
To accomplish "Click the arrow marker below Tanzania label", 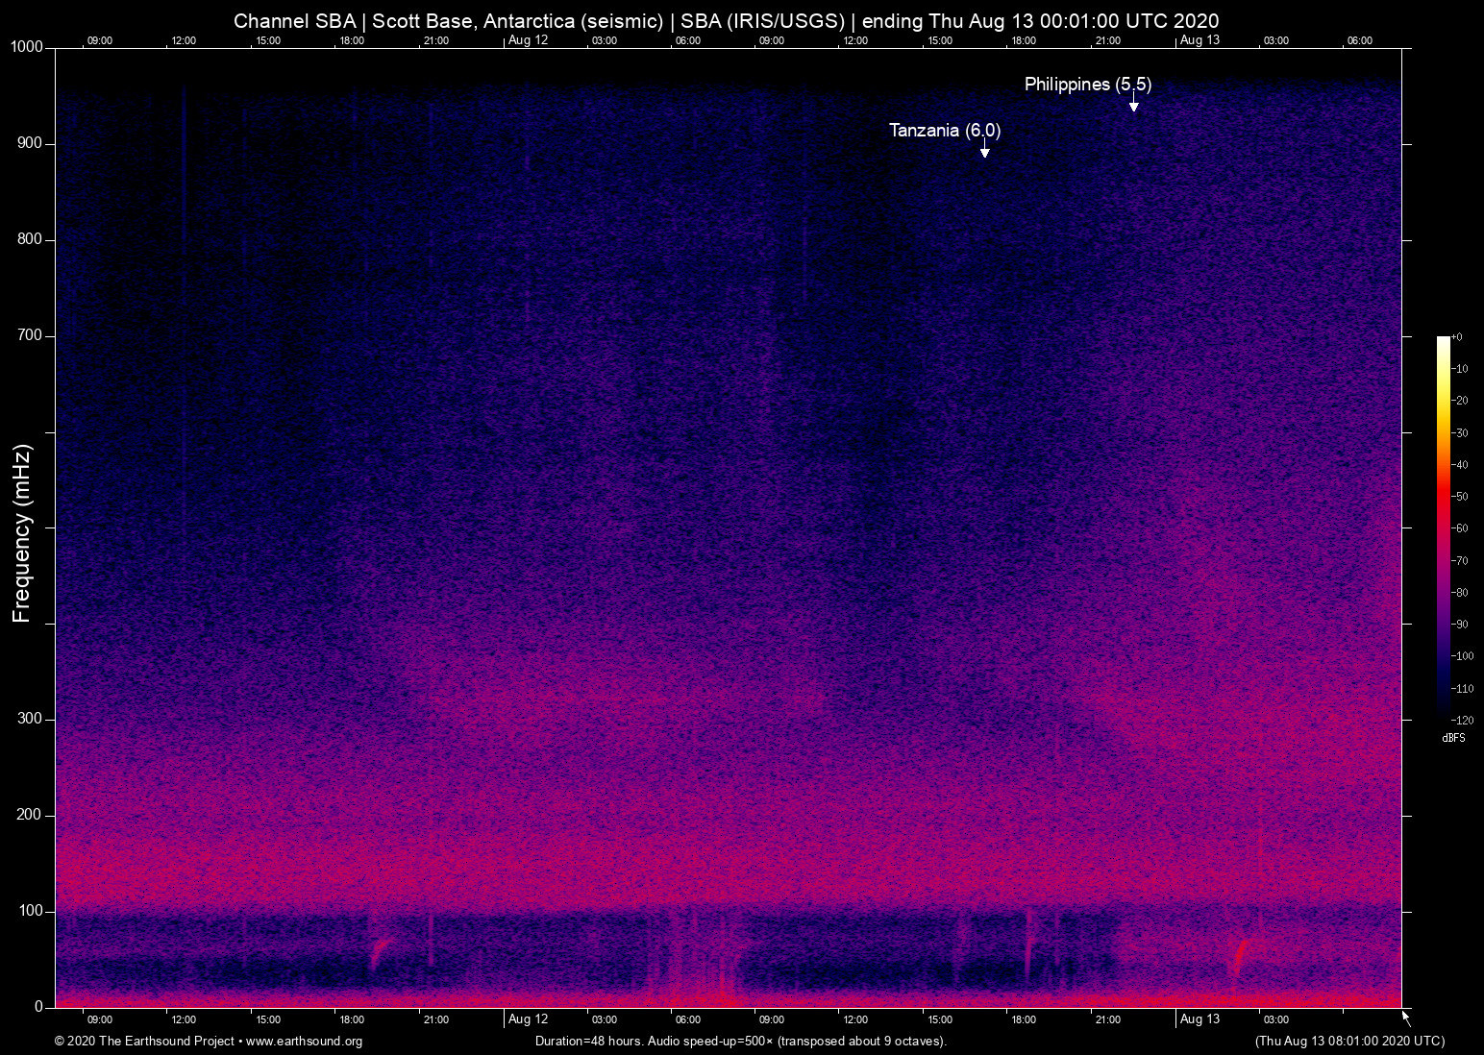I will (984, 150).
